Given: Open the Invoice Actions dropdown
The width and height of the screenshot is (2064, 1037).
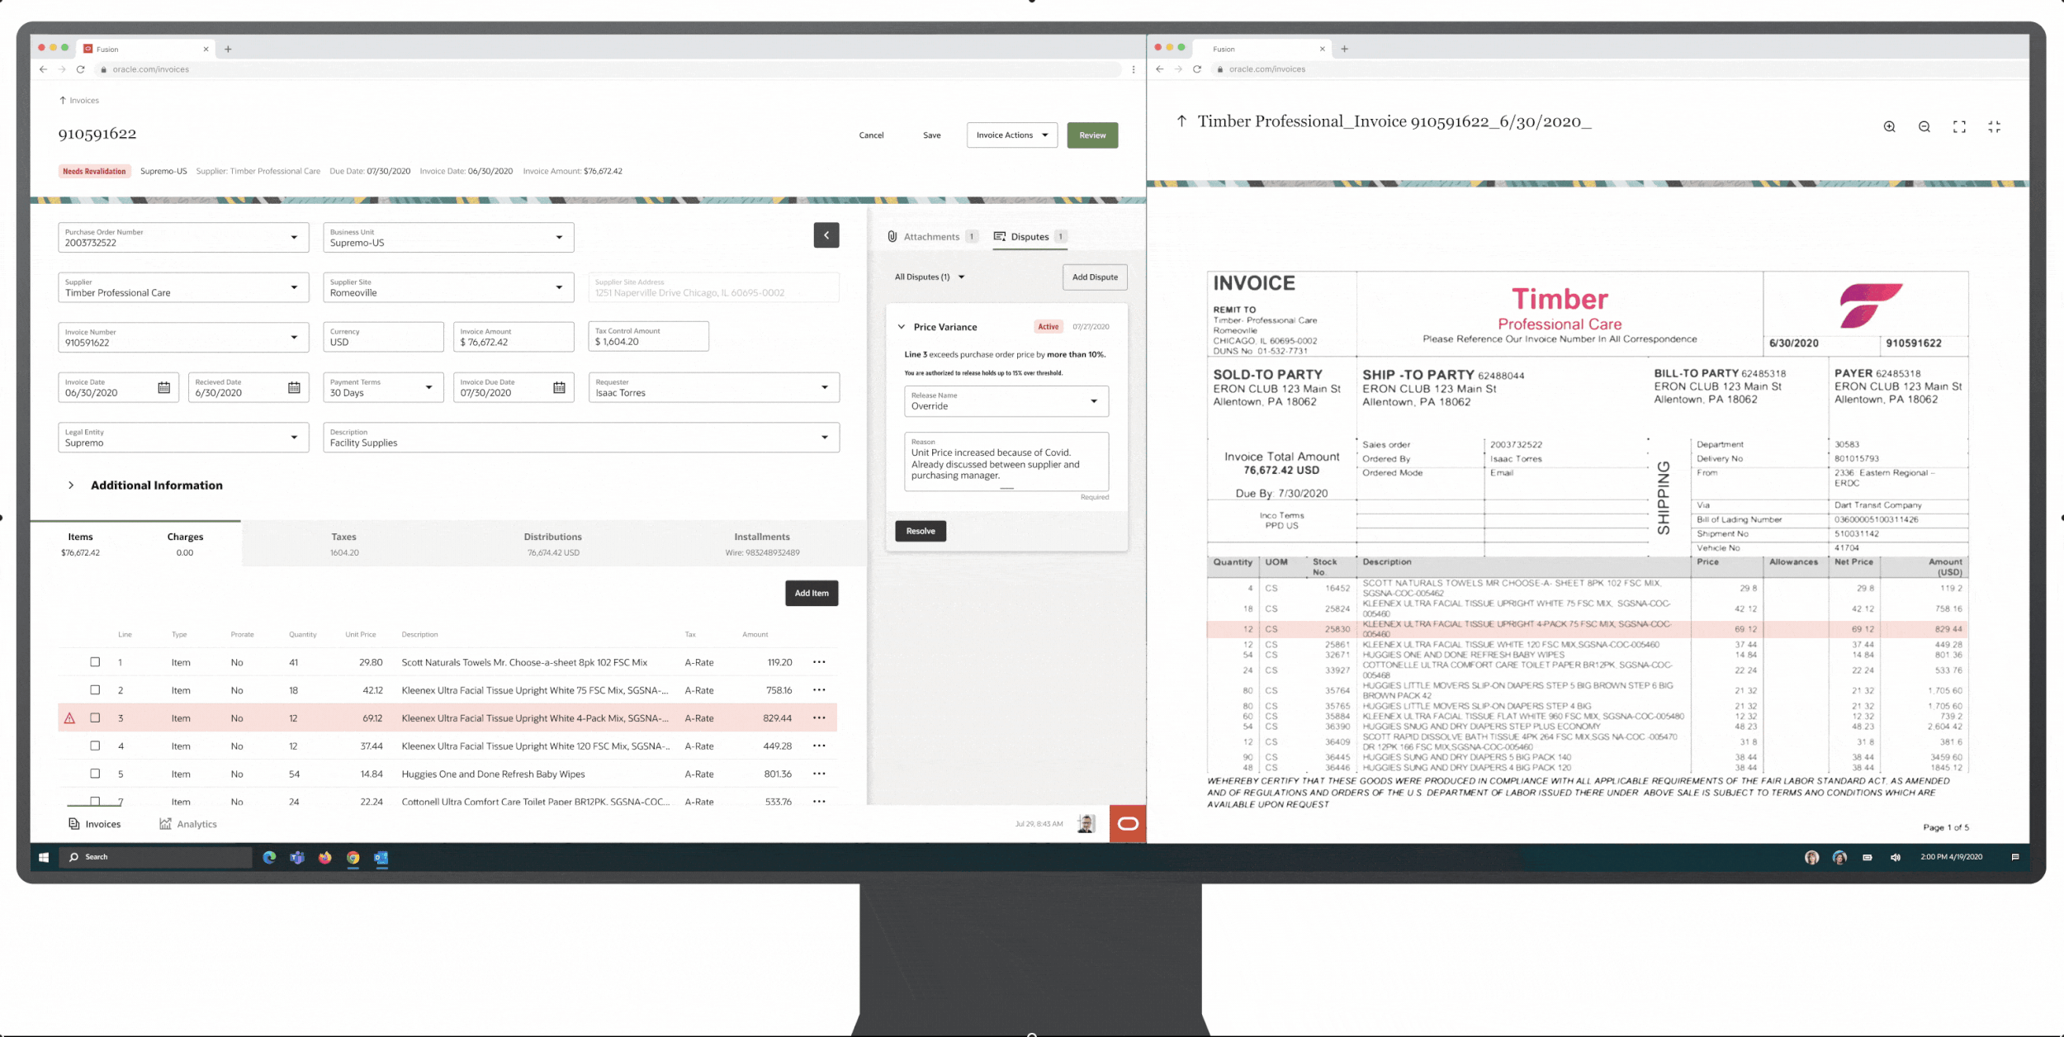Looking at the screenshot, I should click(1011, 135).
